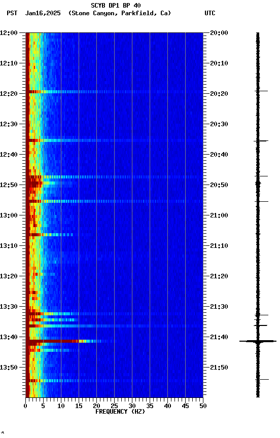
Task: Click the '20:00' UTC time label
Action: pos(219,33)
